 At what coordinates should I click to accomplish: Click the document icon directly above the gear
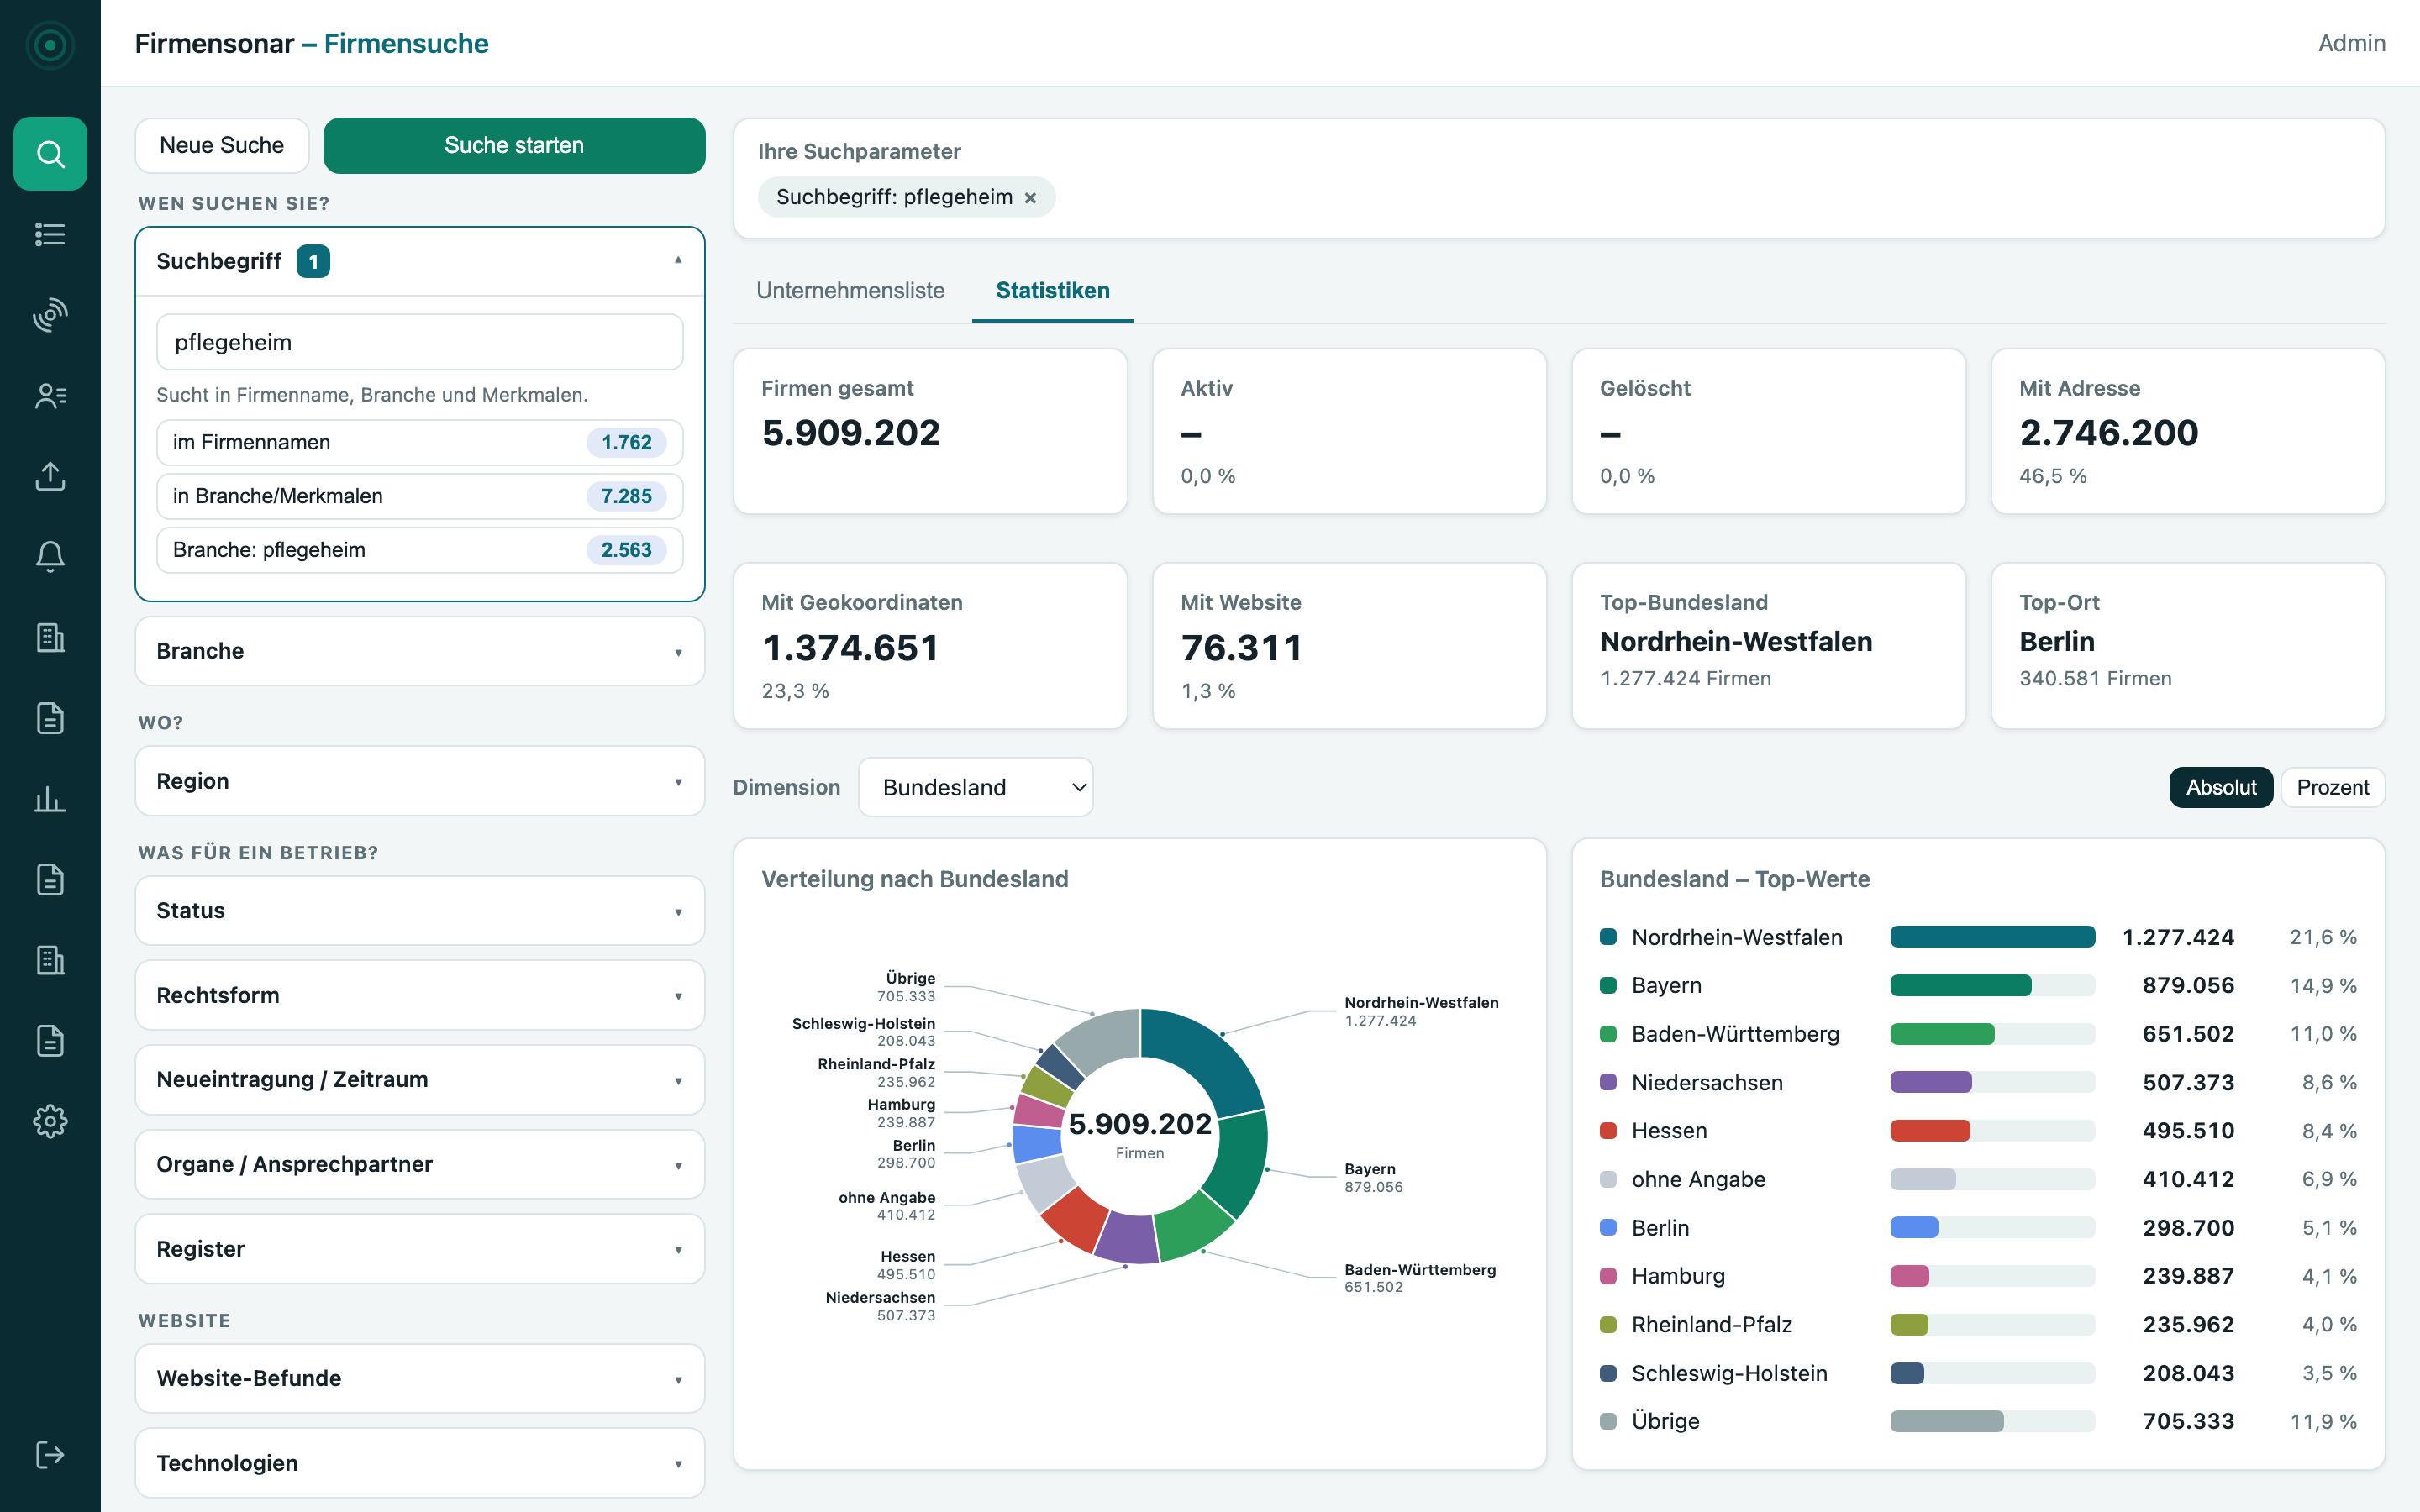pyautogui.click(x=50, y=1041)
